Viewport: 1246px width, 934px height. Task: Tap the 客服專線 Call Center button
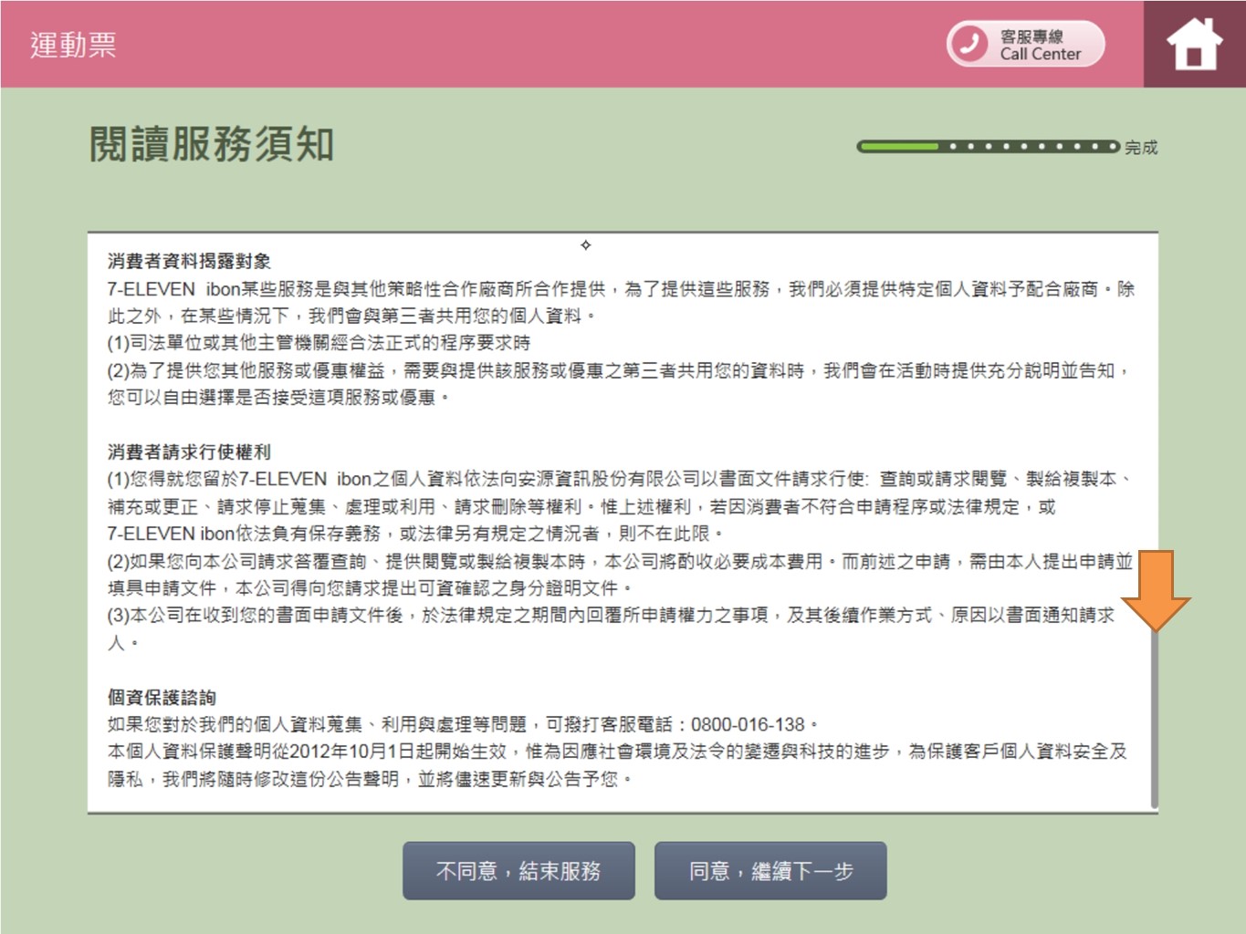[x=1026, y=44]
